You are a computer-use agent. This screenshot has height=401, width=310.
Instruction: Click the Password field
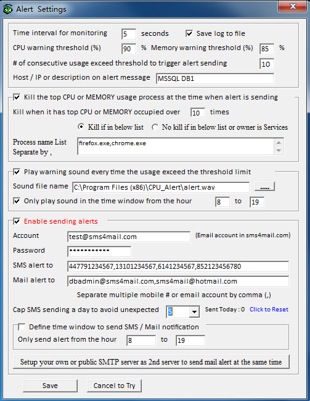click(99, 251)
